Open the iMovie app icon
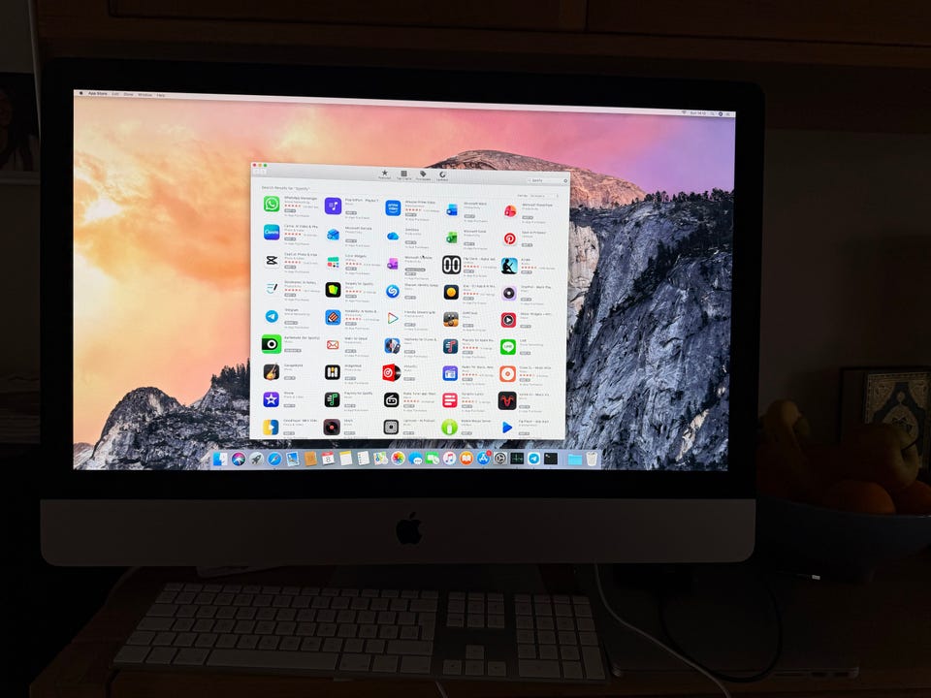 (272, 398)
